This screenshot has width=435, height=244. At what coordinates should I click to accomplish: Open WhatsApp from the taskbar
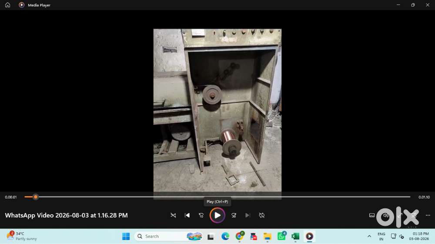281,236
